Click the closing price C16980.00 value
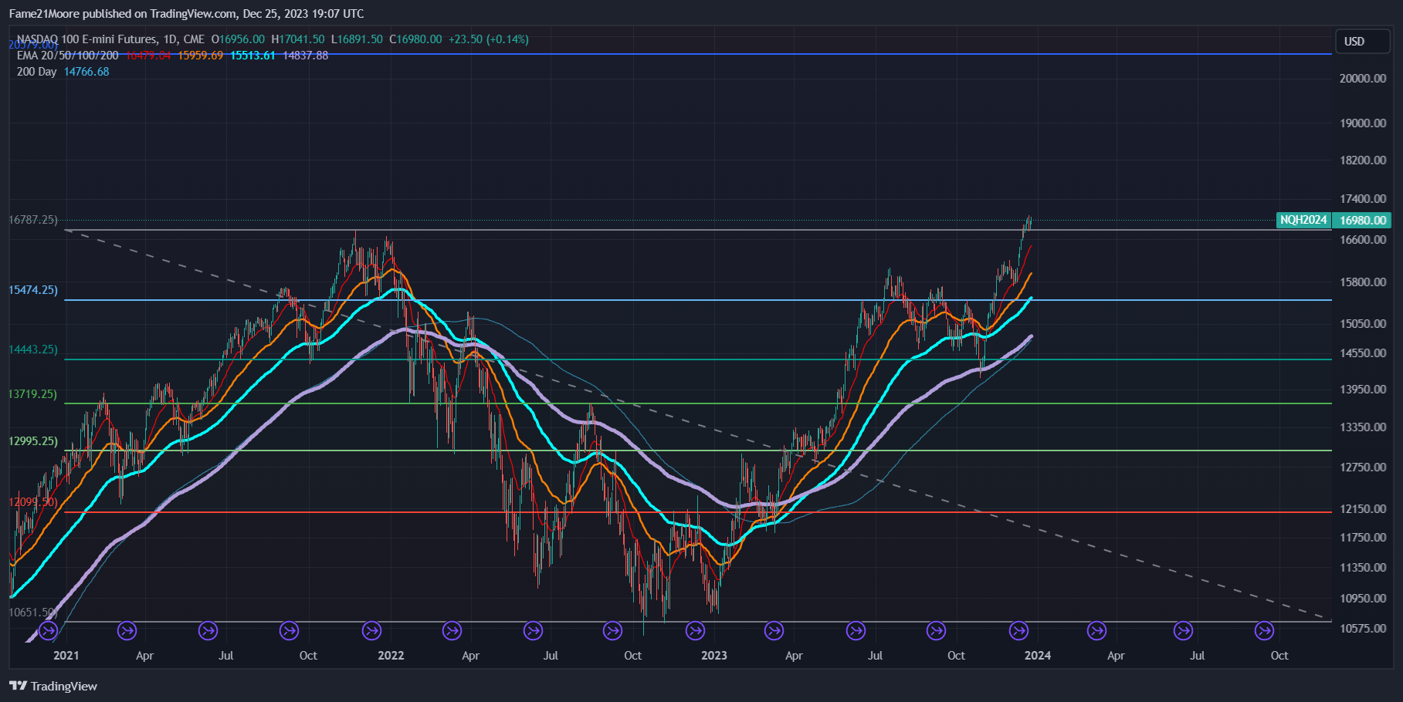Image resolution: width=1403 pixels, height=702 pixels. [x=415, y=39]
